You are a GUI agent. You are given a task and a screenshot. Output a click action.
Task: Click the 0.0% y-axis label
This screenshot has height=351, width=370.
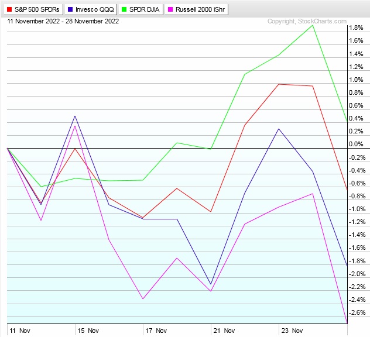(x=356, y=144)
